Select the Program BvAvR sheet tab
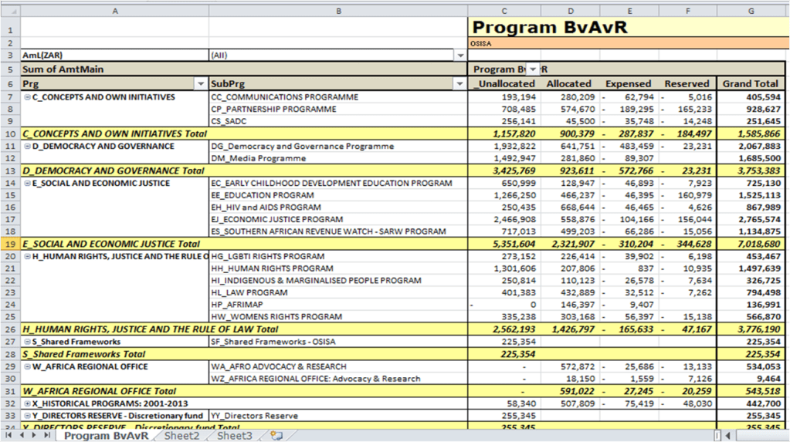 click(107, 436)
